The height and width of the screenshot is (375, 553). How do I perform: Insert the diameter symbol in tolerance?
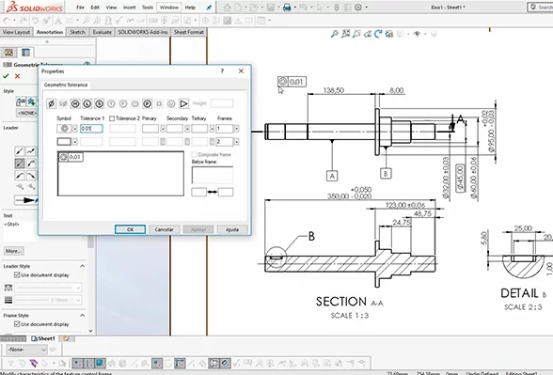click(51, 103)
